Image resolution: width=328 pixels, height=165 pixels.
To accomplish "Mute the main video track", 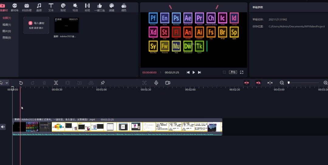I will (x=3, y=127).
